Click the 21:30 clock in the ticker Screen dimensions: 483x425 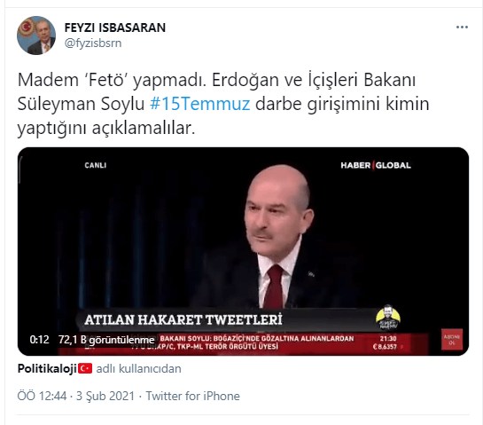click(388, 339)
